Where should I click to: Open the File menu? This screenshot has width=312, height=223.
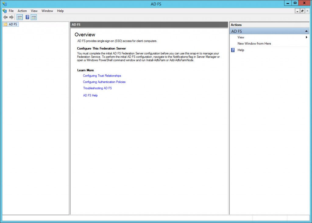tap(11, 11)
